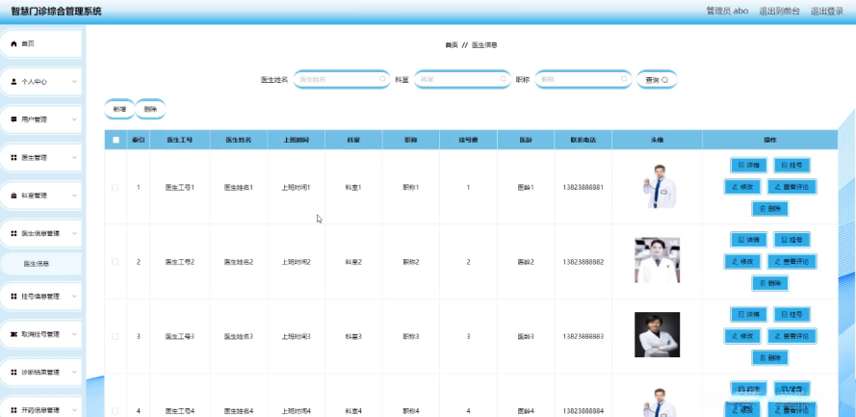Click the 新增 button
Viewport: 856px width, 417px height.
click(x=119, y=109)
